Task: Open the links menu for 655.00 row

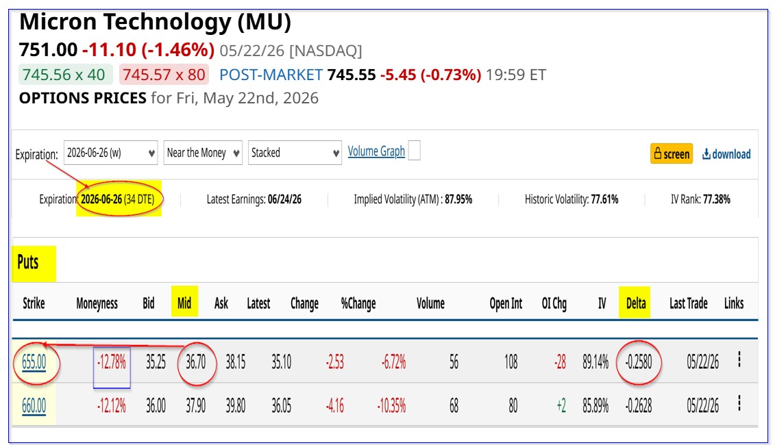Action: [x=739, y=359]
